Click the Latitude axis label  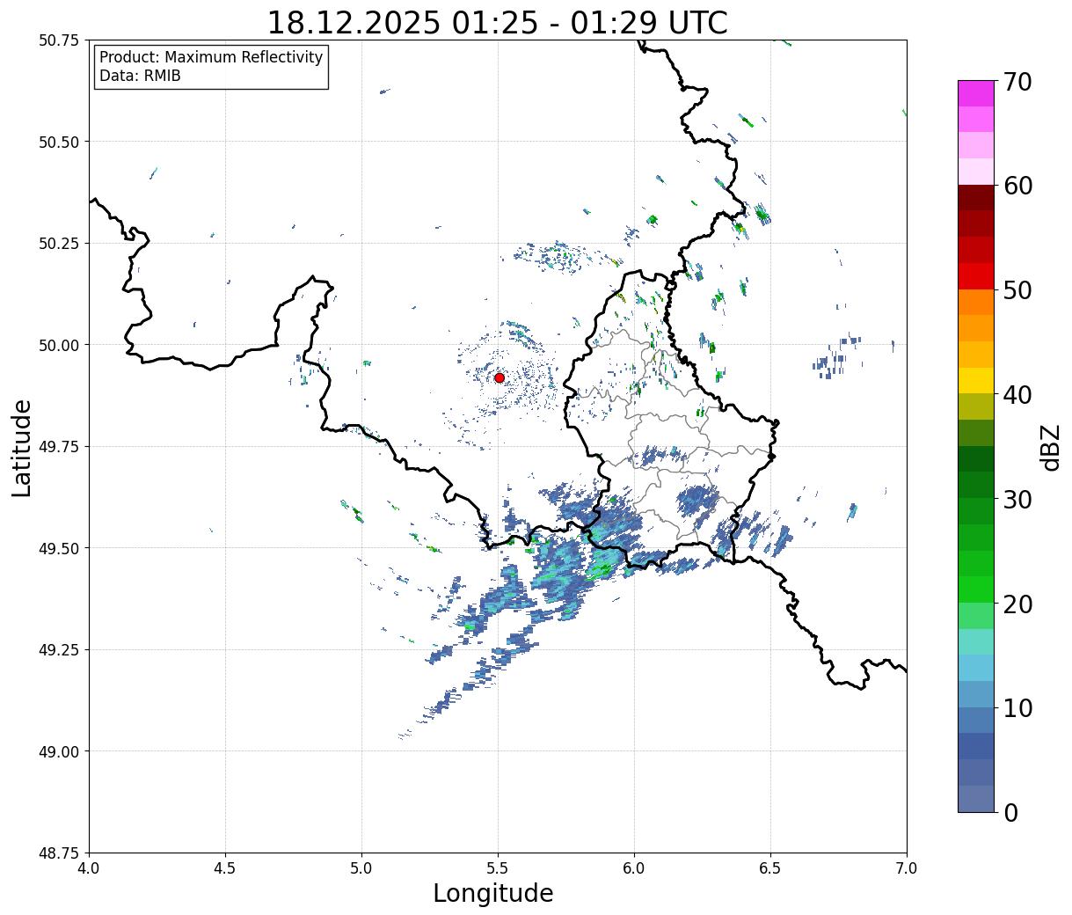22,447
